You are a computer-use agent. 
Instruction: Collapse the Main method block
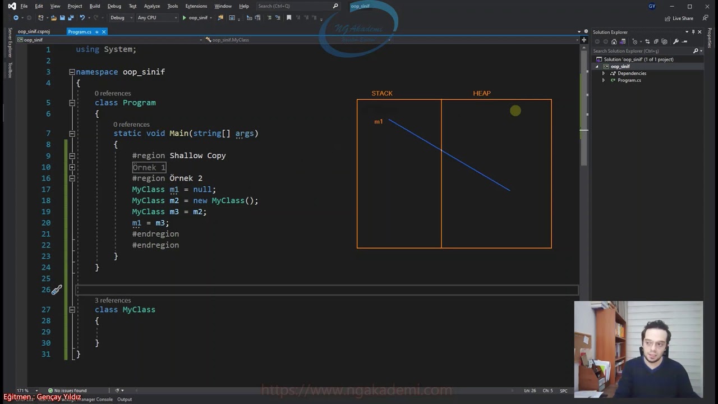pyautogui.click(x=72, y=134)
